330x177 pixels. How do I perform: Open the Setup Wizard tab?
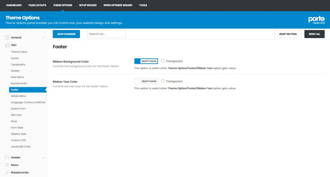tap(88, 5)
